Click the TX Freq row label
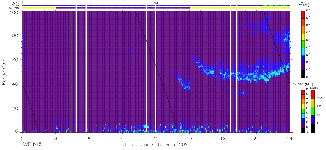The image size is (326, 150). (14, 8)
